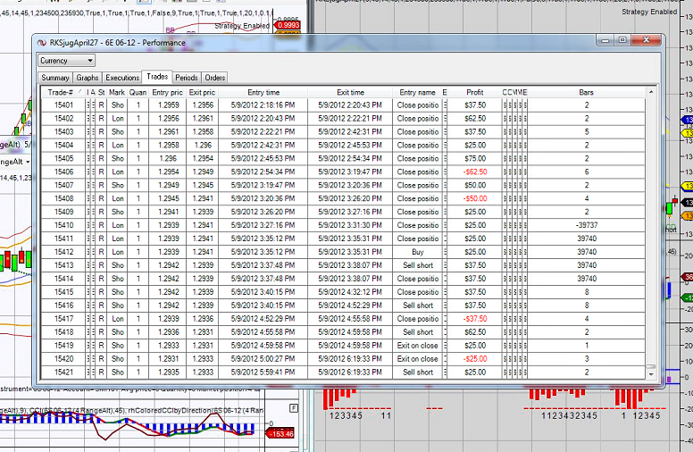Sort trades by Profit column header

(x=475, y=92)
